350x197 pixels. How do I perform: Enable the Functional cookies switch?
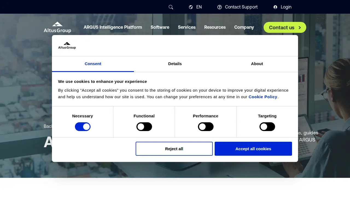pyautogui.click(x=144, y=127)
